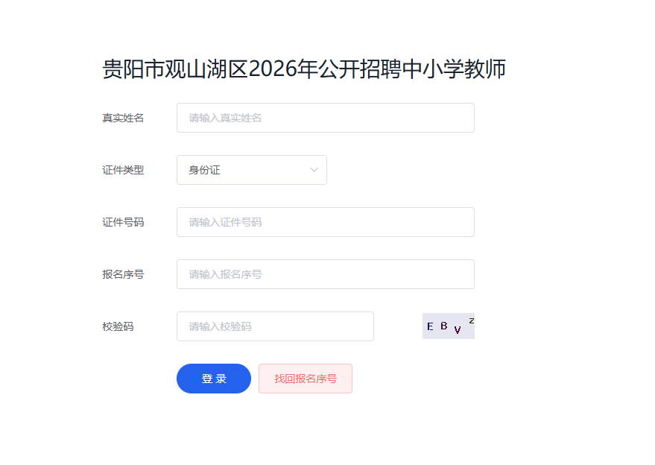
Task: Click the 证件类型 field label
Action: tap(123, 170)
